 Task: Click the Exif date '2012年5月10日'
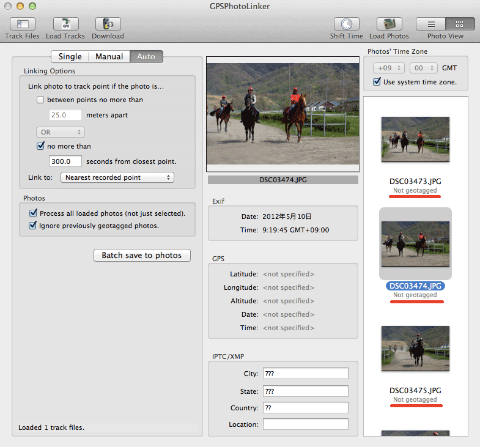point(287,216)
